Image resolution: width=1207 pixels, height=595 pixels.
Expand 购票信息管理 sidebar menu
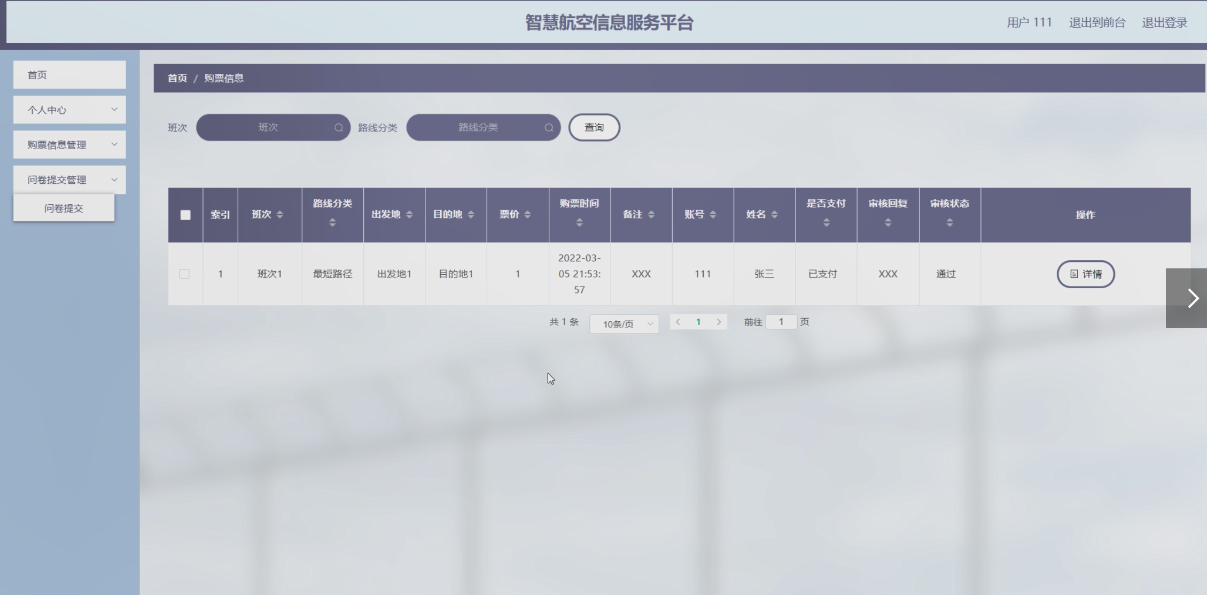(69, 145)
